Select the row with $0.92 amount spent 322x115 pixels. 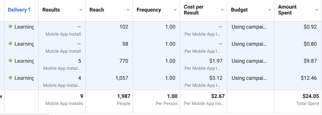pos(161,30)
